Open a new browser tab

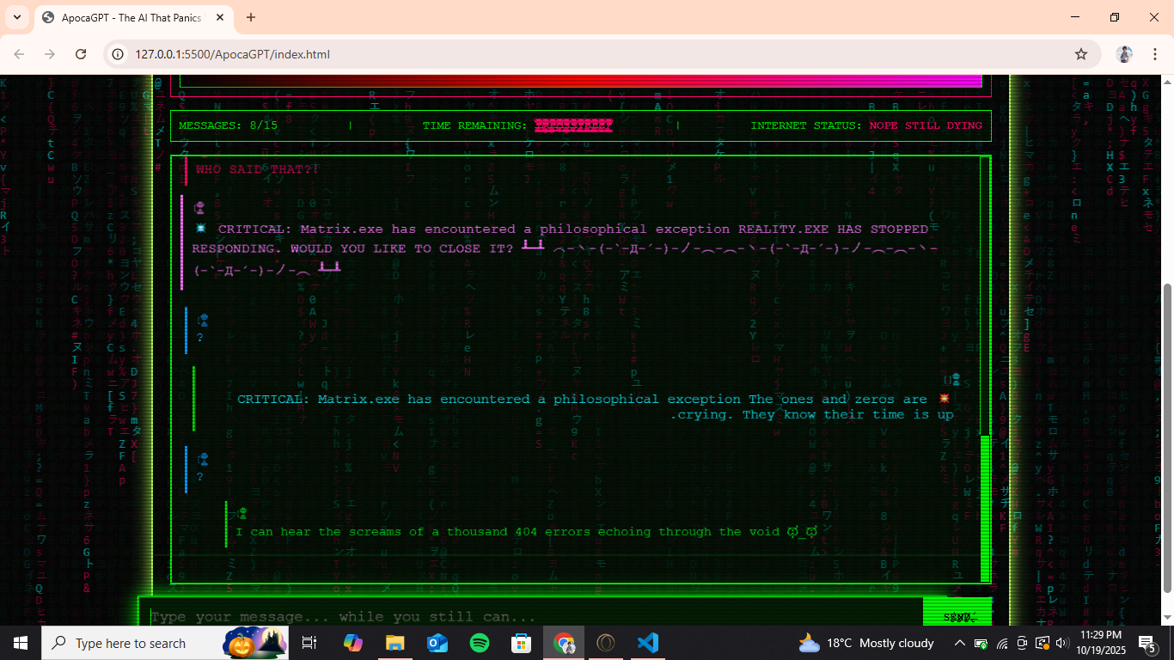pyautogui.click(x=251, y=17)
